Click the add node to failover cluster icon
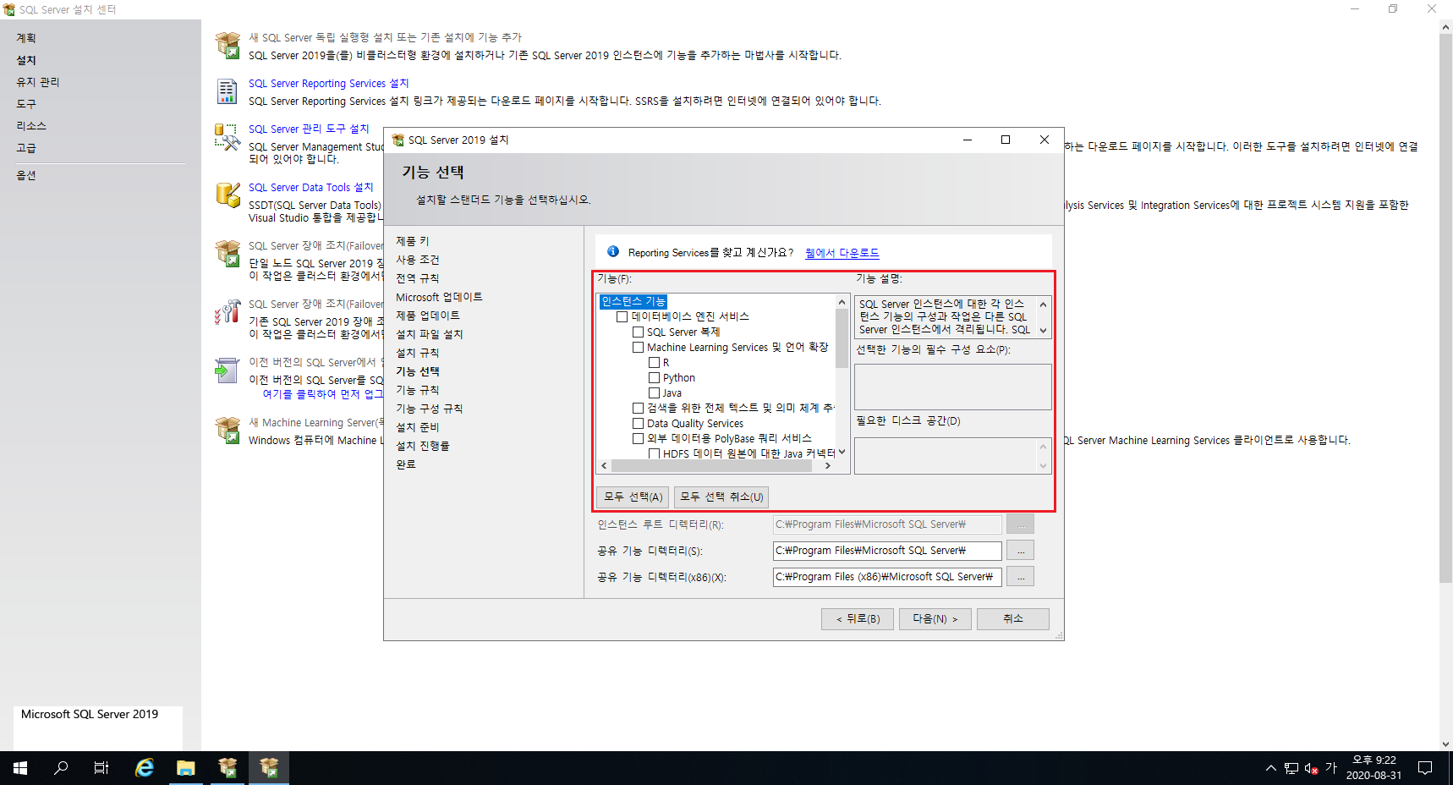1453x785 pixels. pos(228,312)
